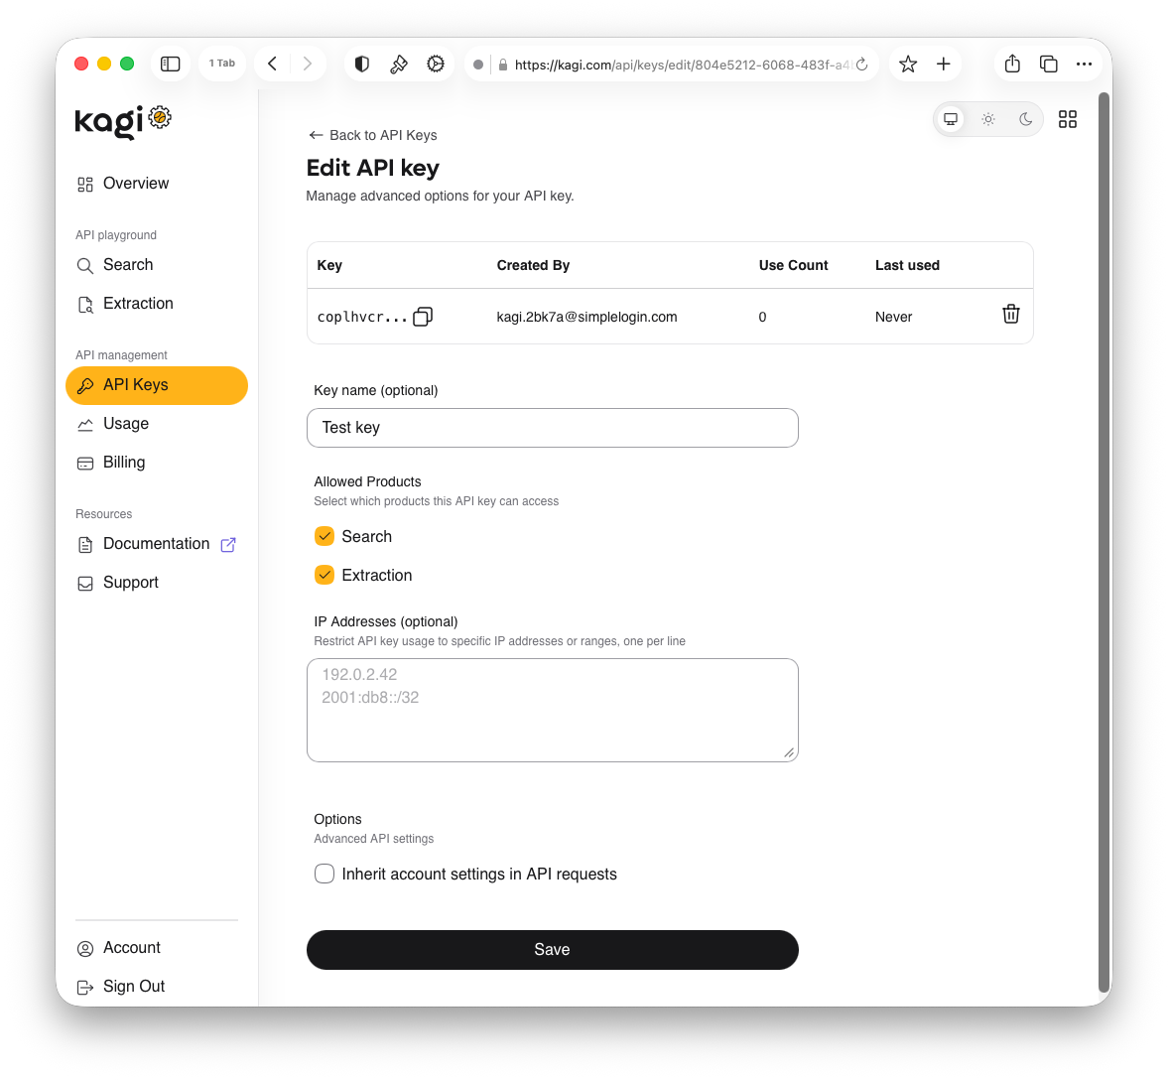Click the kagi.2bk7a@simplelogin.com cell
The image size is (1168, 1080).
(x=587, y=317)
